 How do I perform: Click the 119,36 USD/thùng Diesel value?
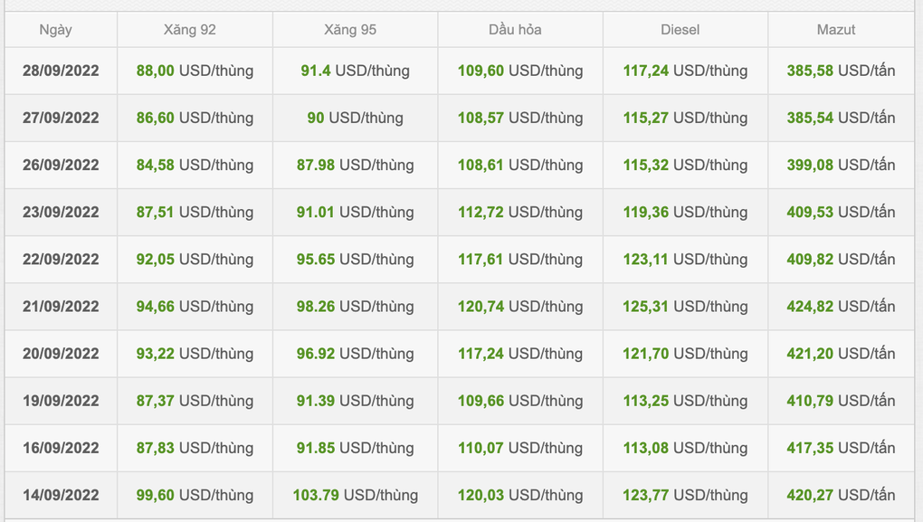(685, 212)
